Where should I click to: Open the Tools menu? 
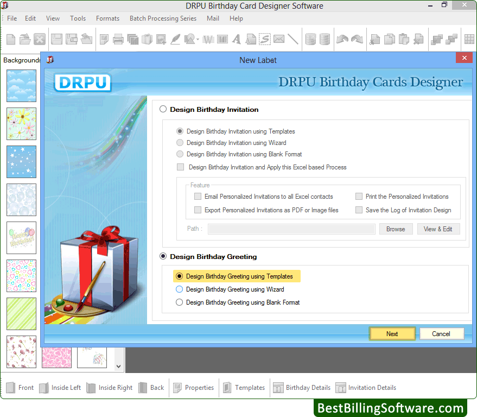pos(78,18)
